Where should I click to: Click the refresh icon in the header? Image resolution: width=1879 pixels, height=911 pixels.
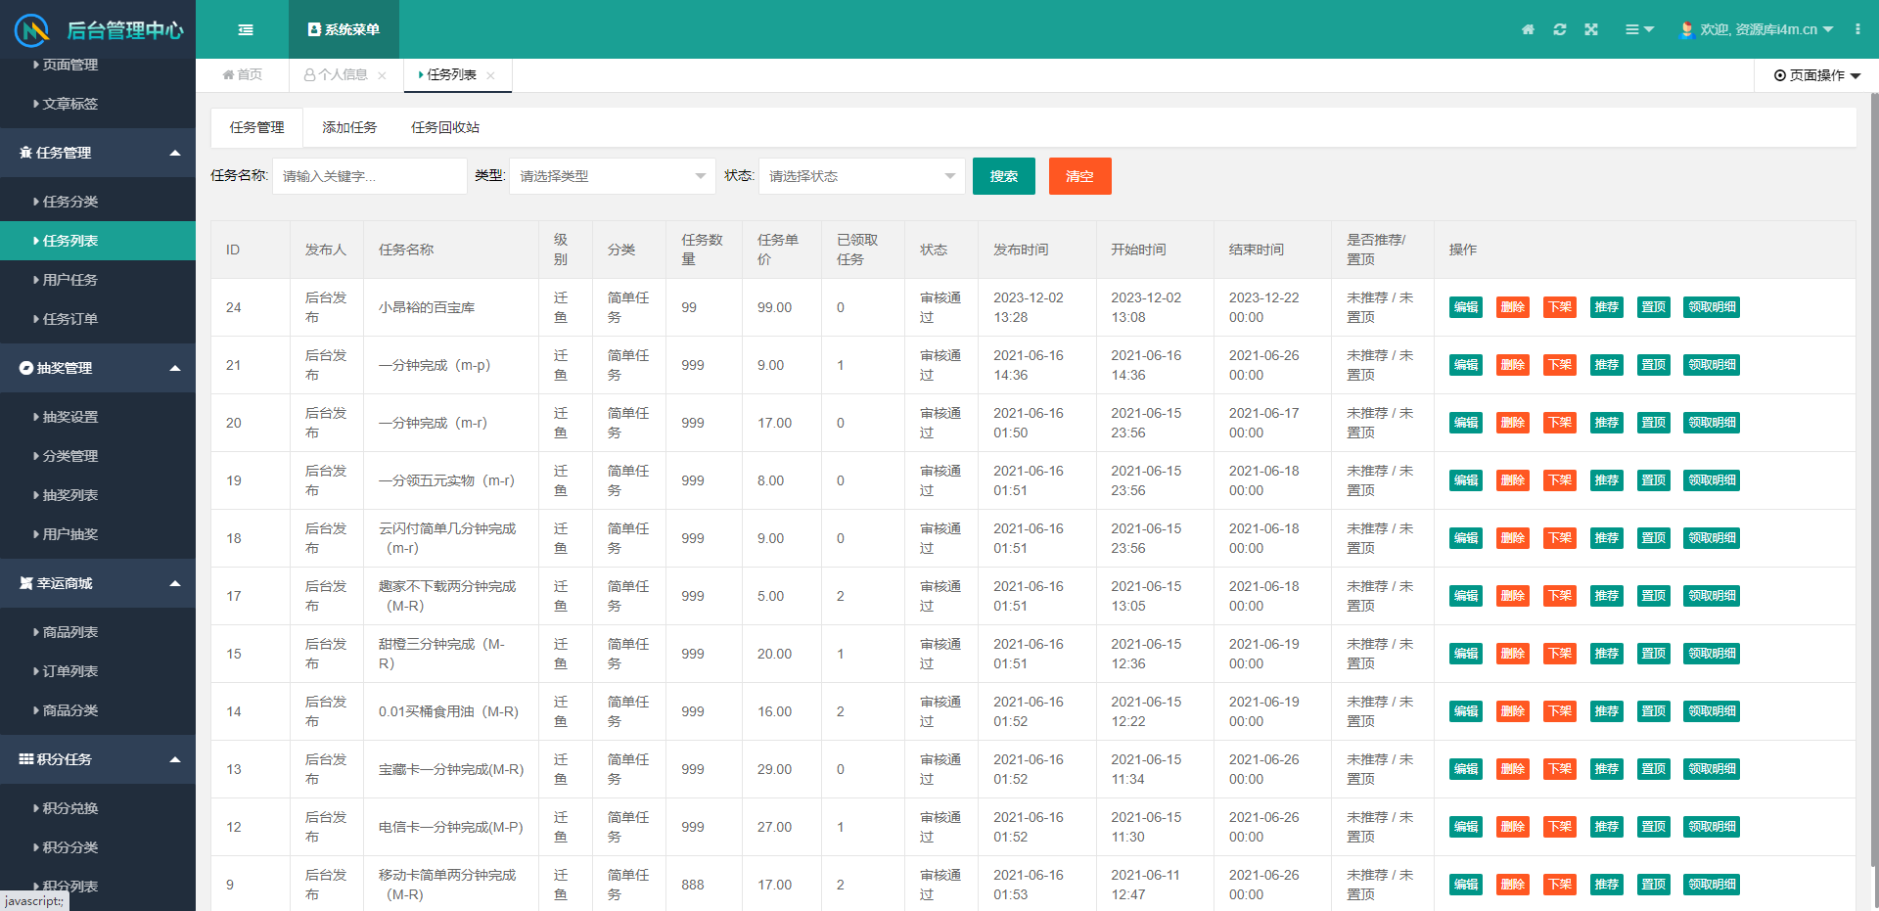(x=1559, y=29)
